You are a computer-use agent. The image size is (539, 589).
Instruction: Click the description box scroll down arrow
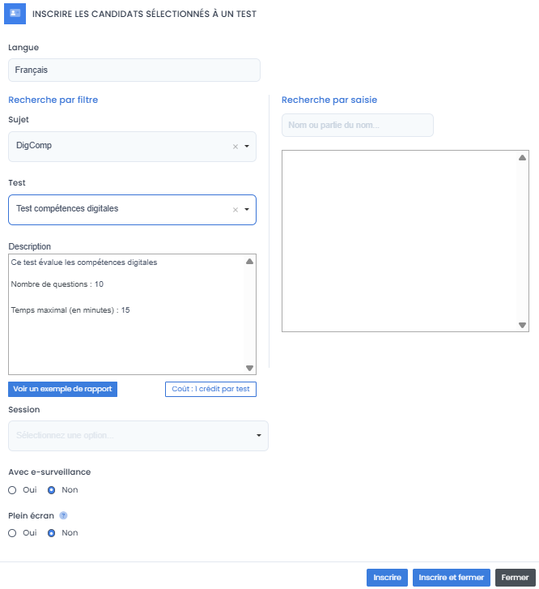click(249, 368)
